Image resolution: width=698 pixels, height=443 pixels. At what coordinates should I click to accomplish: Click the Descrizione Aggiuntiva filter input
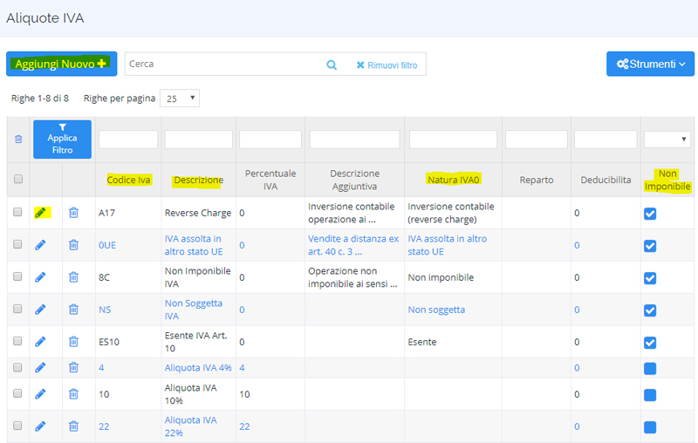[355, 140]
